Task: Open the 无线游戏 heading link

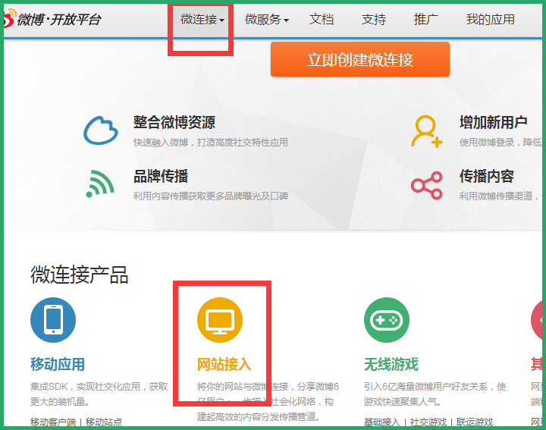Action: 391,364
